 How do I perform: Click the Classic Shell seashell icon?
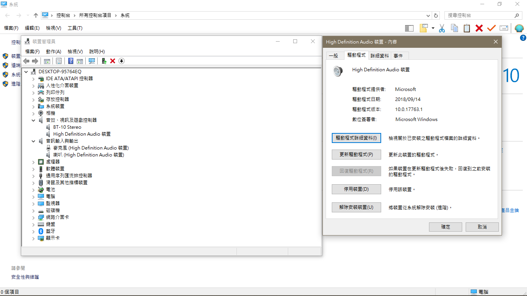tap(519, 28)
